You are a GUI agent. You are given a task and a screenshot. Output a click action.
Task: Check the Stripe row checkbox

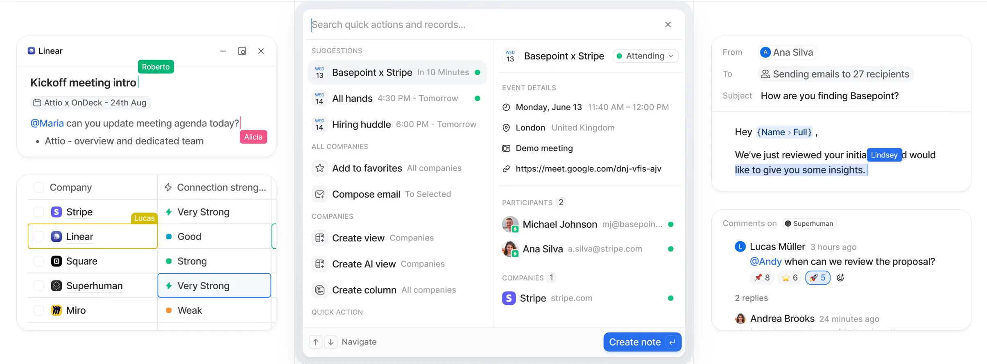(x=38, y=212)
